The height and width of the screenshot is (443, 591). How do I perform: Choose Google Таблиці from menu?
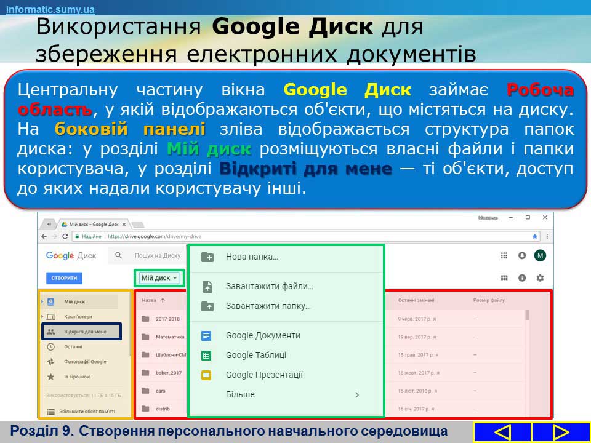[255, 355]
